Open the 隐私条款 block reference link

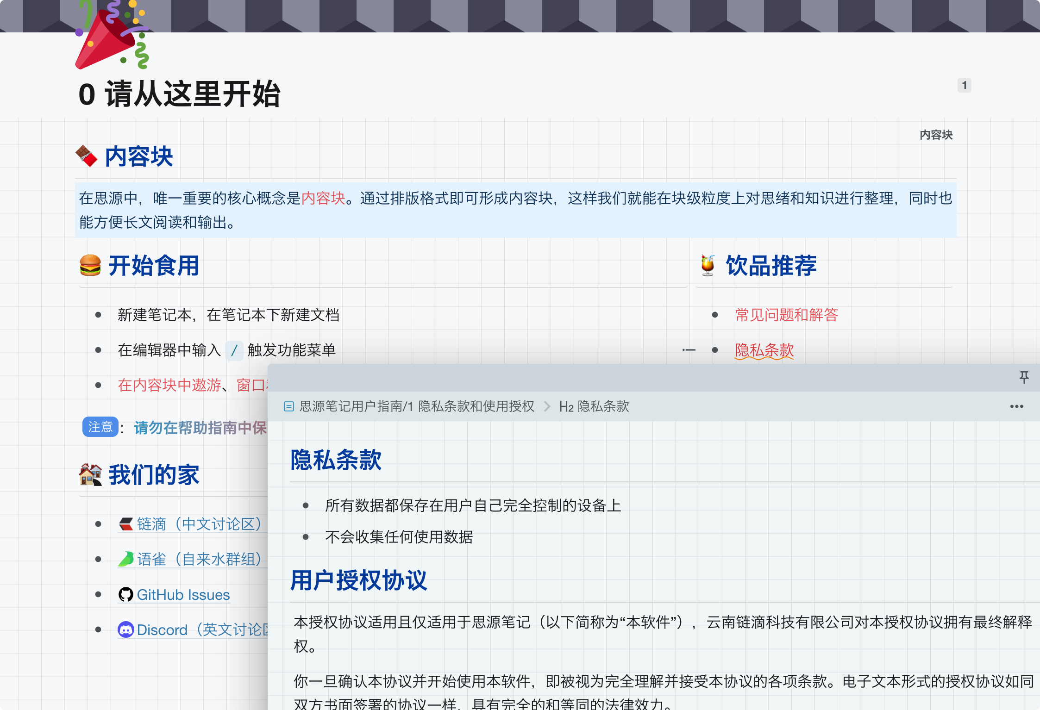tap(764, 350)
